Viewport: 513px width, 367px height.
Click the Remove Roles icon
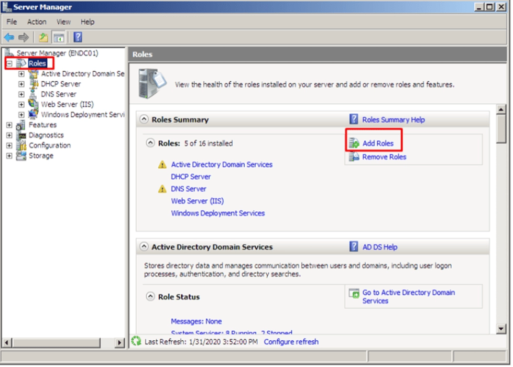(x=354, y=157)
